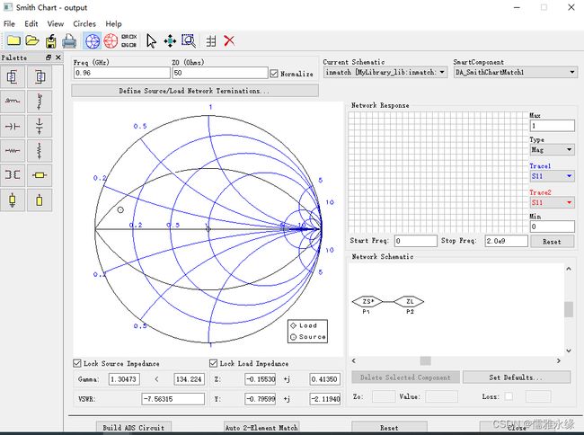Click the chart options icon beside the red chart
This screenshot has height=435, width=584.
click(x=128, y=41)
